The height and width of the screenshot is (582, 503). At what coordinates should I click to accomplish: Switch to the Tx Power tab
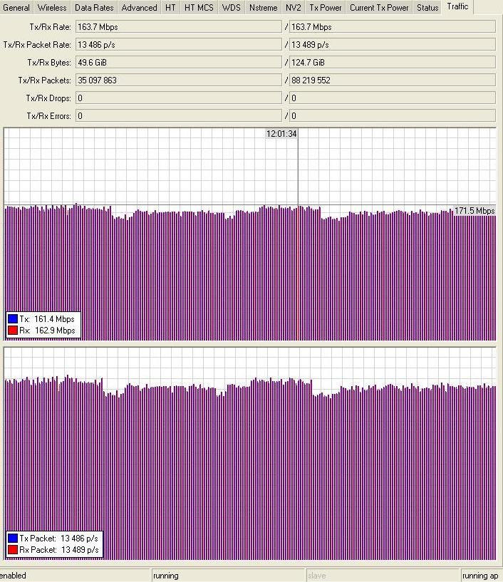click(326, 7)
